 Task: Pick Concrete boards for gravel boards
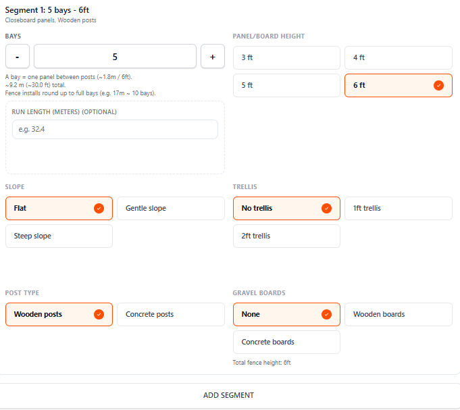(286, 342)
